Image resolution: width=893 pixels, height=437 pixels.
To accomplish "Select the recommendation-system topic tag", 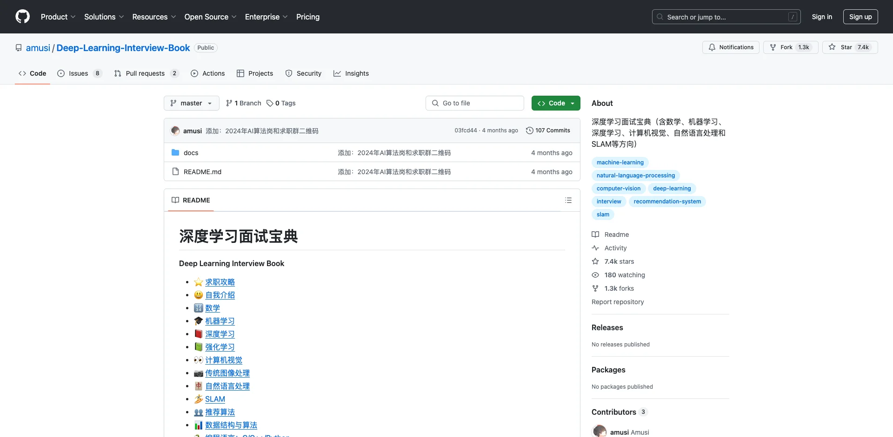I will [667, 202].
